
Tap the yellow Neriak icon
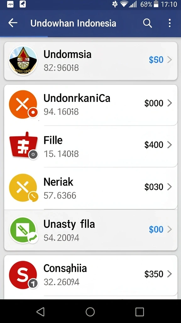tap(23, 188)
